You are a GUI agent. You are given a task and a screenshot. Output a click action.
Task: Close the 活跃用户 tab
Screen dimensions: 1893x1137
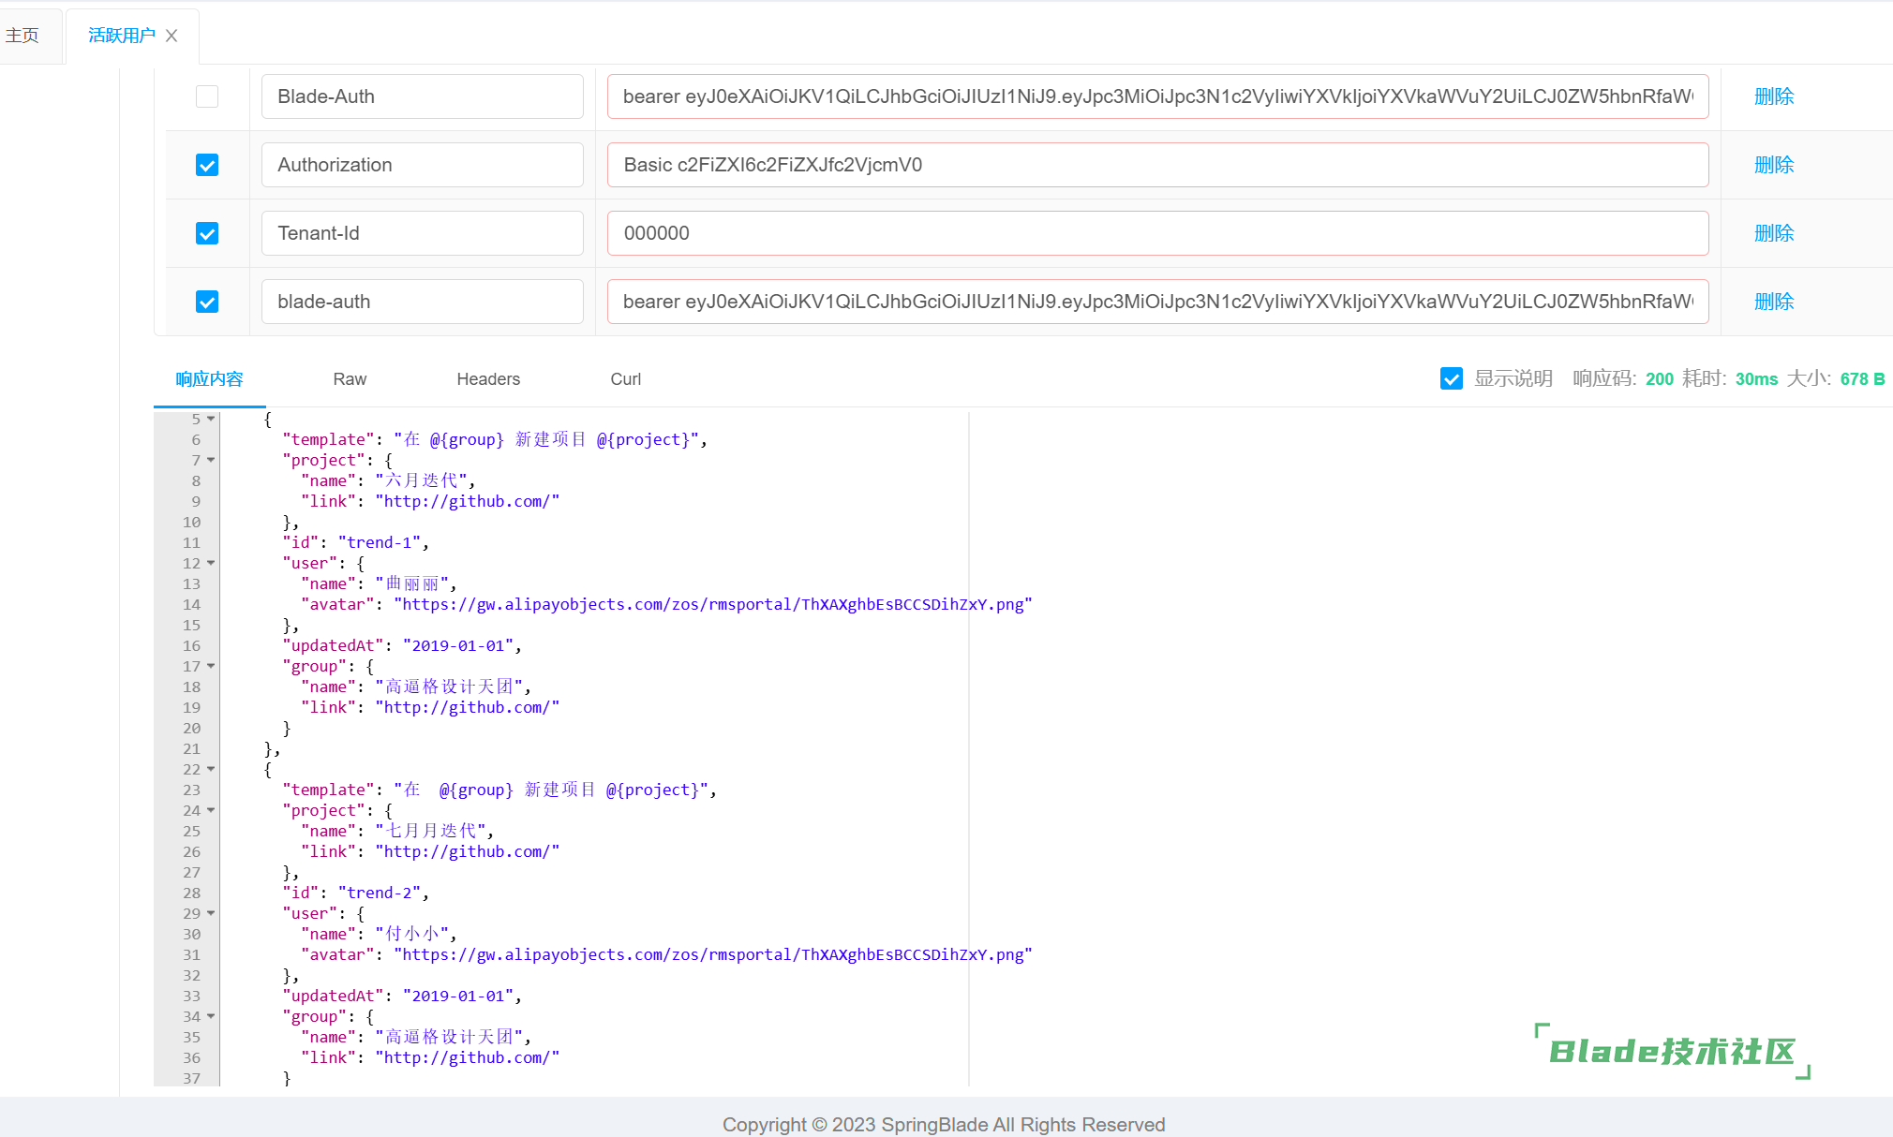[171, 36]
